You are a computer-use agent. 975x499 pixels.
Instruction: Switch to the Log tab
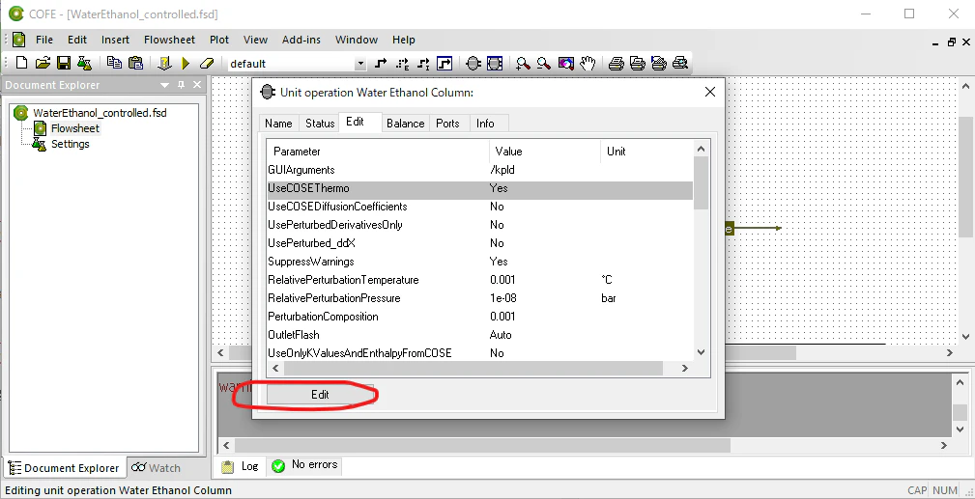coord(242,466)
